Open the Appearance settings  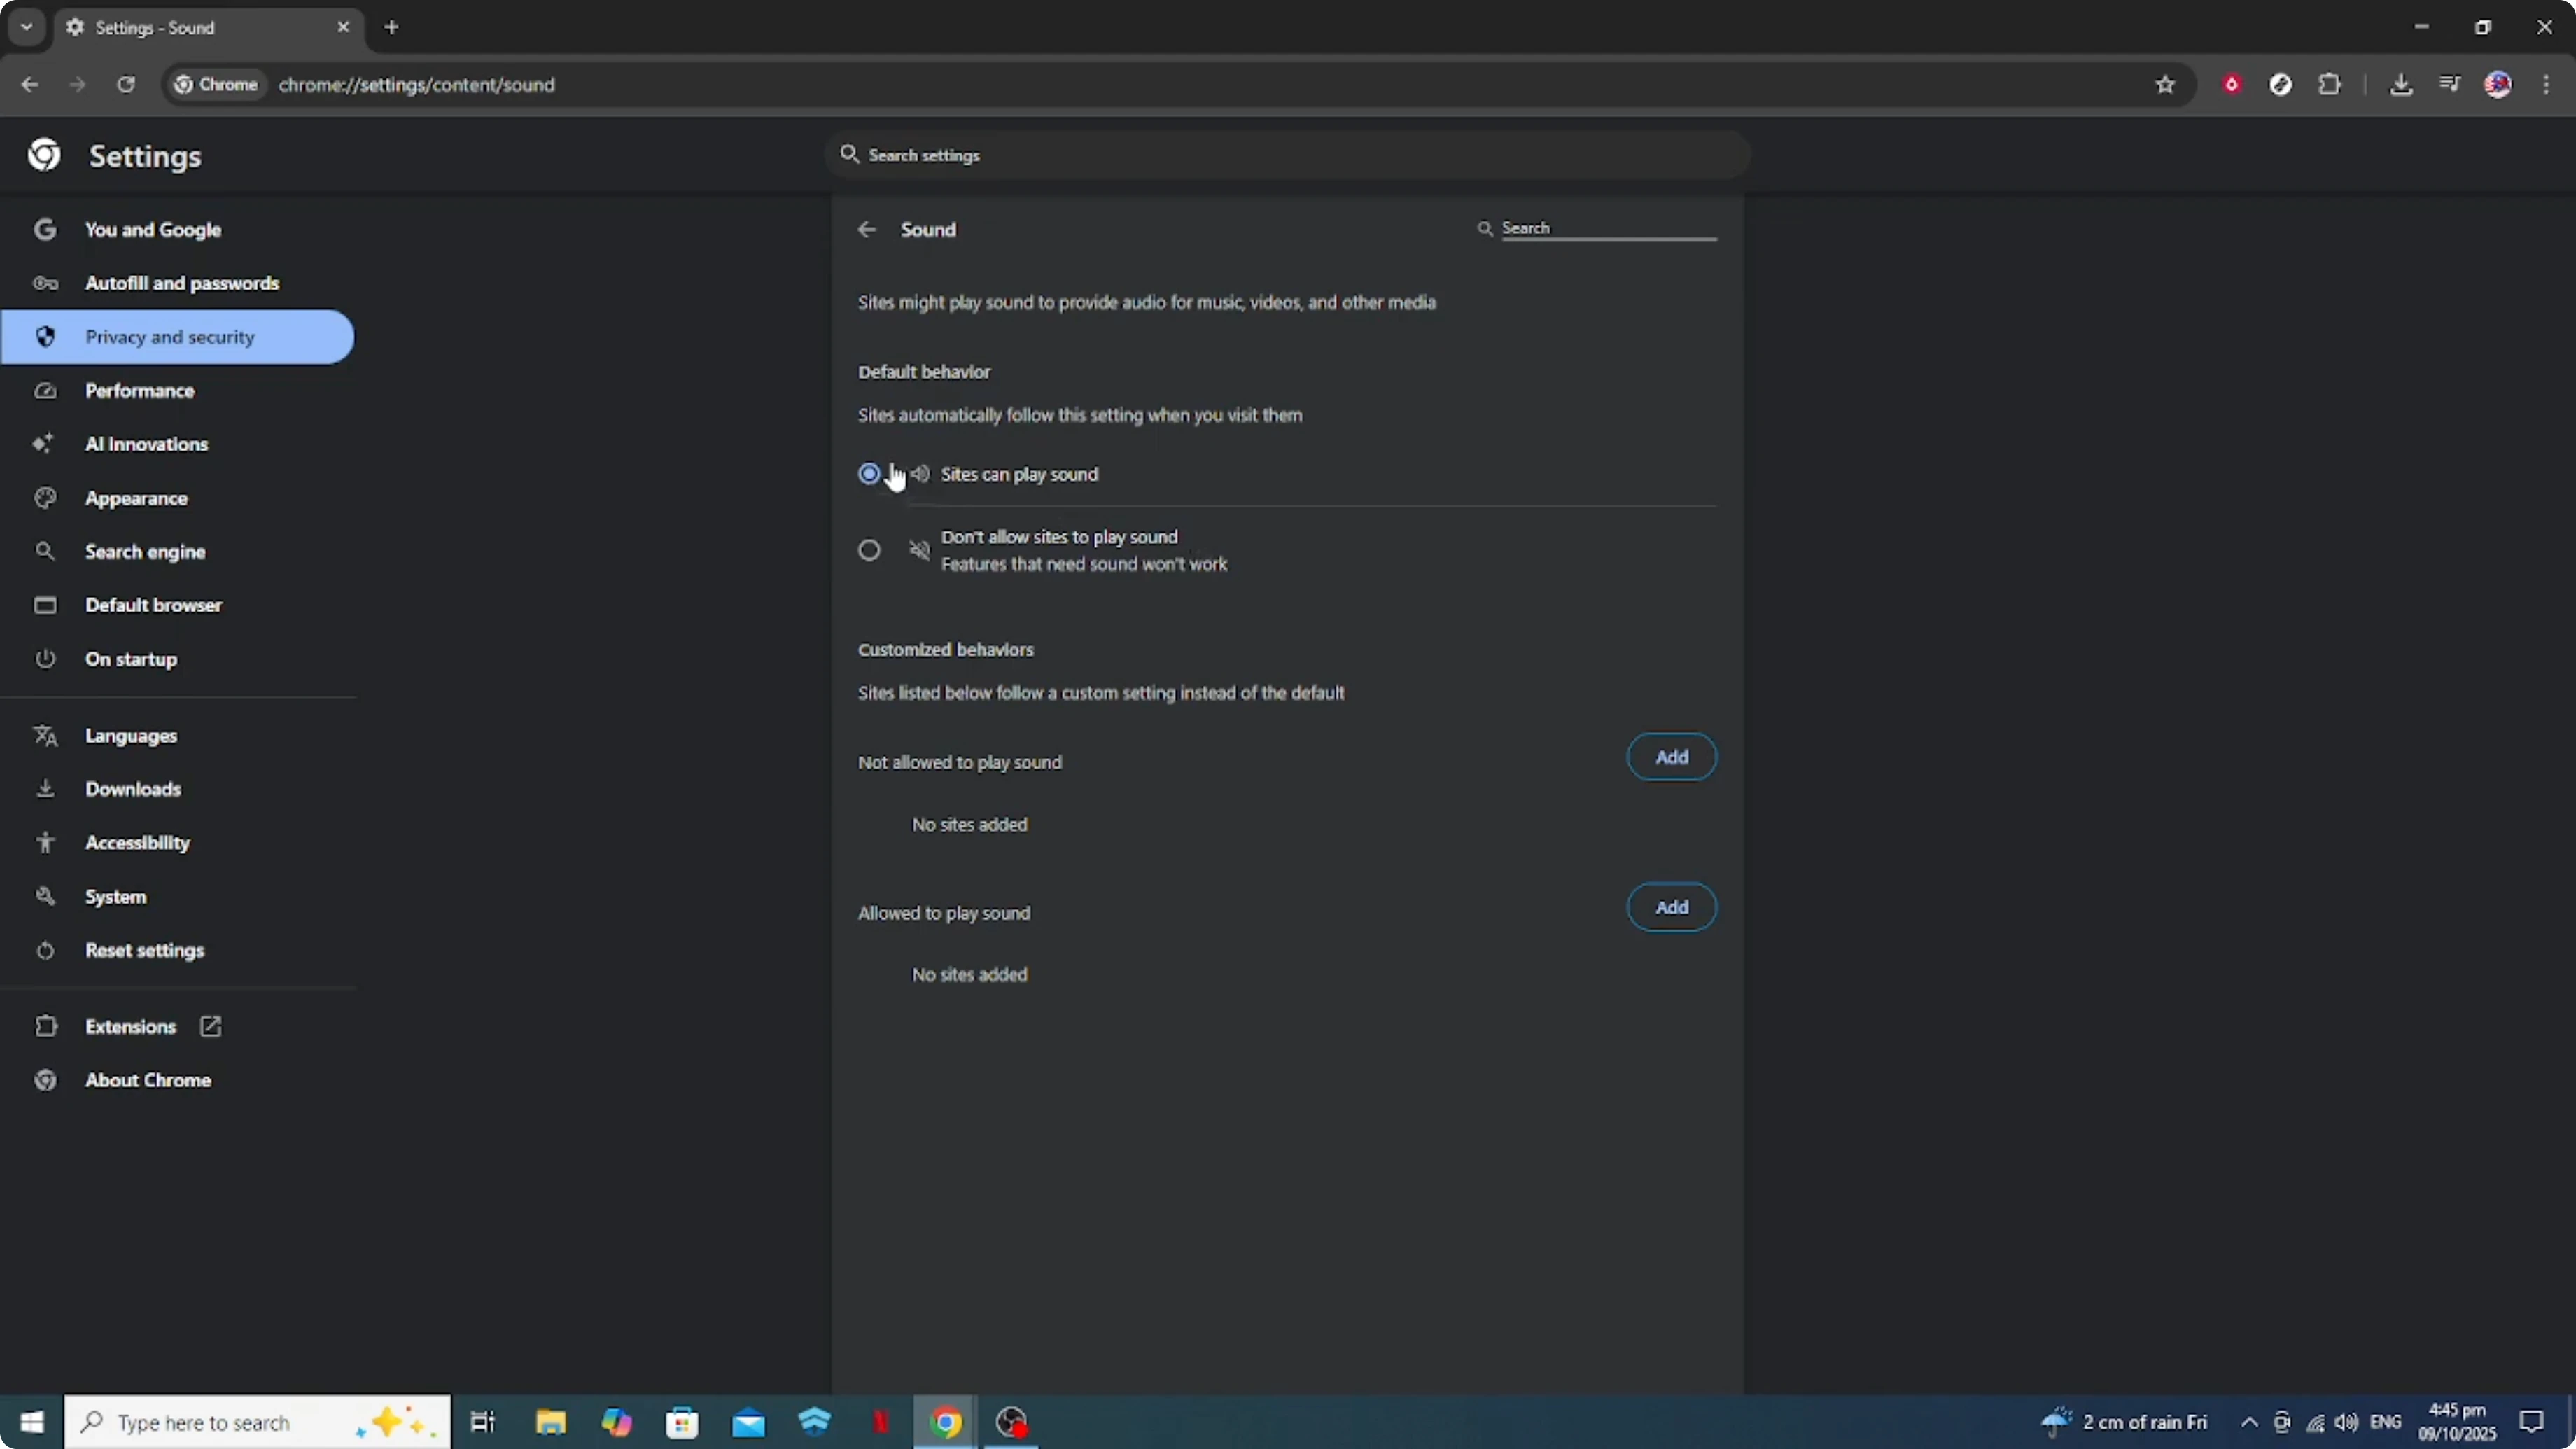137,498
